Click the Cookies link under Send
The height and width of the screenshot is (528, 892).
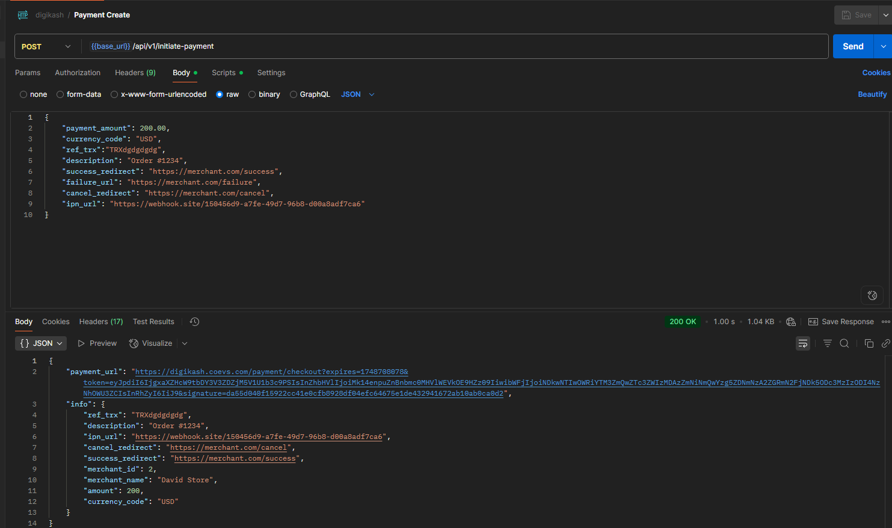(876, 73)
